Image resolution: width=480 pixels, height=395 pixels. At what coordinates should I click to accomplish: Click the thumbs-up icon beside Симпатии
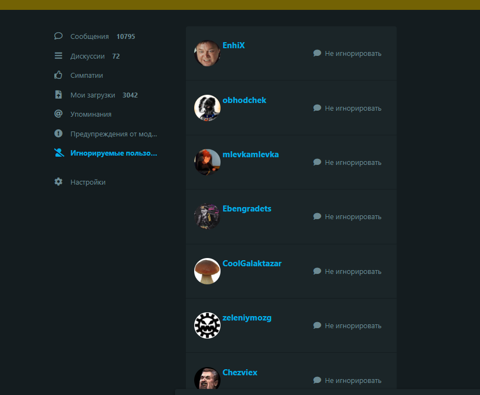click(58, 75)
